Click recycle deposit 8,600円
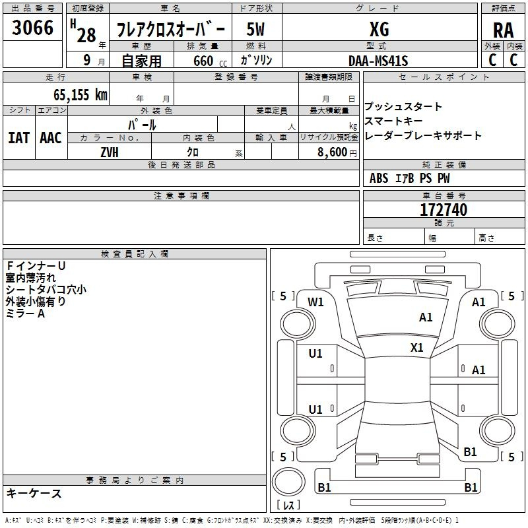 click(337, 152)
